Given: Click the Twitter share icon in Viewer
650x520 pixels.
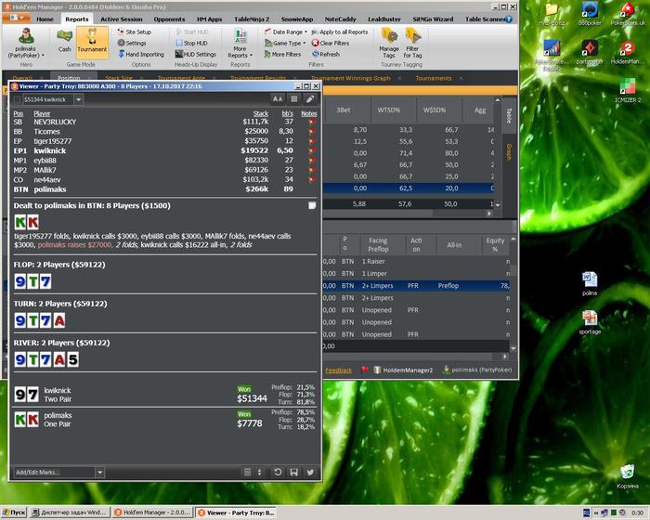Looking at the screenshot, I should point(309,472).
